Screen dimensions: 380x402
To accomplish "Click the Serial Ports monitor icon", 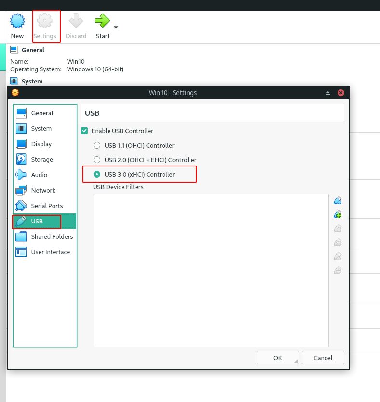I will pos(21,206).
